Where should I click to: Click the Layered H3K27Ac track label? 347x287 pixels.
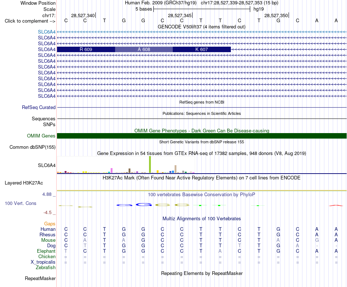click(x=24, y=183)
